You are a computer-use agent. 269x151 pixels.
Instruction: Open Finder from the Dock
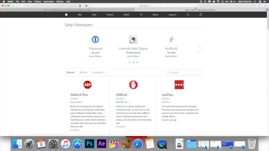[17, 143]
